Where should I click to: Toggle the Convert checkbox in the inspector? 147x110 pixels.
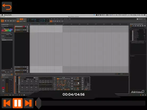(2, 33)
